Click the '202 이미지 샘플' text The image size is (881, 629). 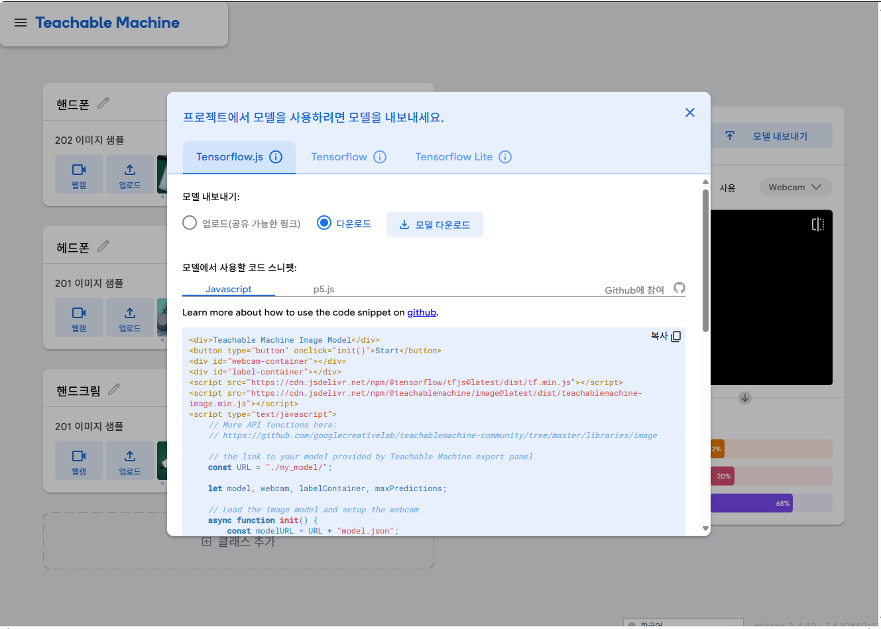pyautogui.click(x=89, y=140)
